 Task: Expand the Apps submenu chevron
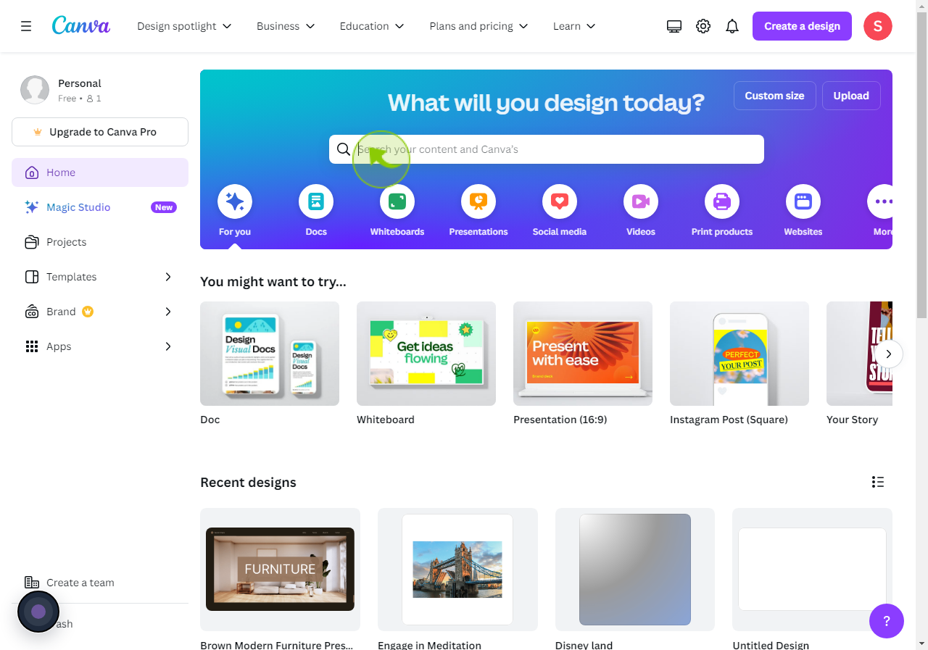click(x=168, y=346)
